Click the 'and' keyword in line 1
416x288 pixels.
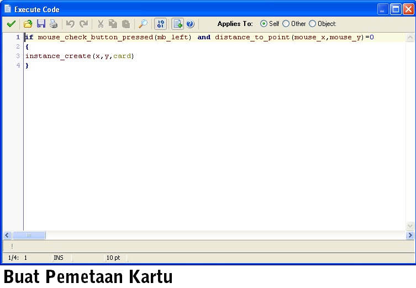click(x=204, y=37)
